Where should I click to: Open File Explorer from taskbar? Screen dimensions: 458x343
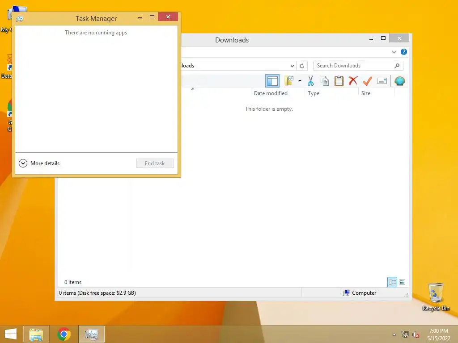[x=36, y=334]
